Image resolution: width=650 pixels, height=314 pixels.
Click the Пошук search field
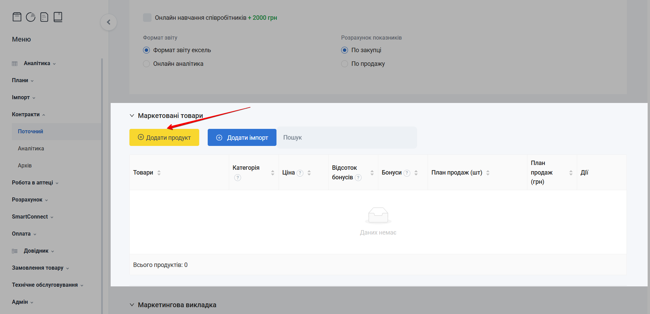coord(347,137)
